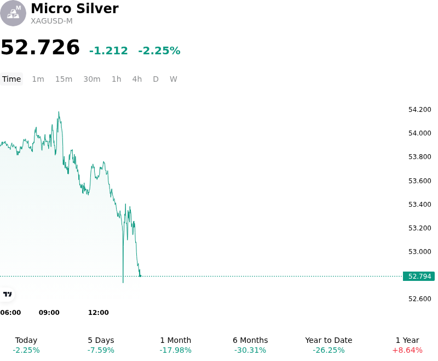Choose the 30m interval tab
This screenshot has width=438, height=361.
tap(92, 79)
